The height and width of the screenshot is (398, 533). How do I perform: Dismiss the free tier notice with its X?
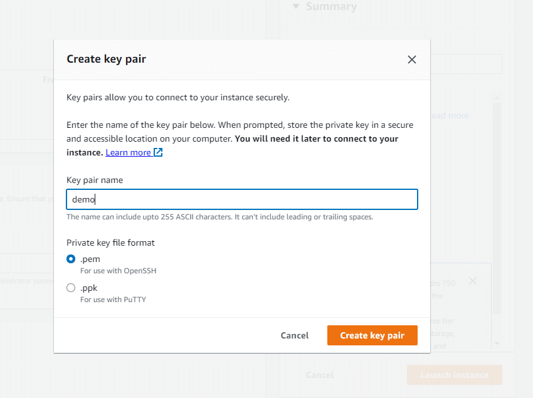(473, 281)
